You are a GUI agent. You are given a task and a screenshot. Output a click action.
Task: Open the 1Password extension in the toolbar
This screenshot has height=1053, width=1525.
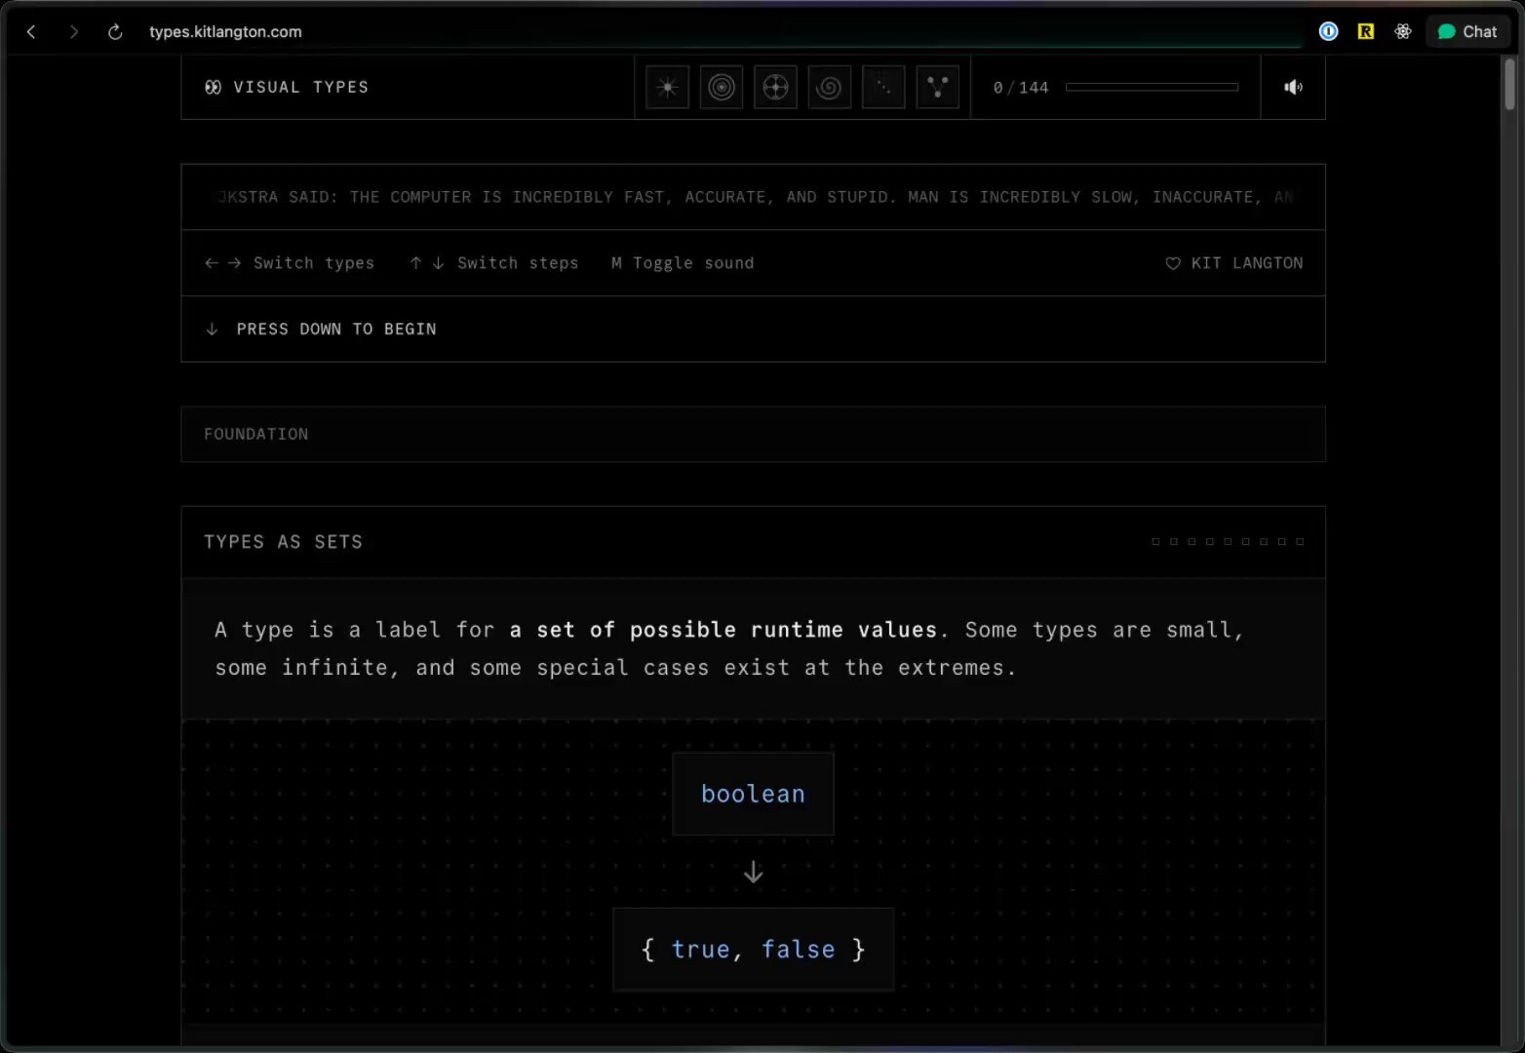pyautogui.click(x=1328, y=31)
